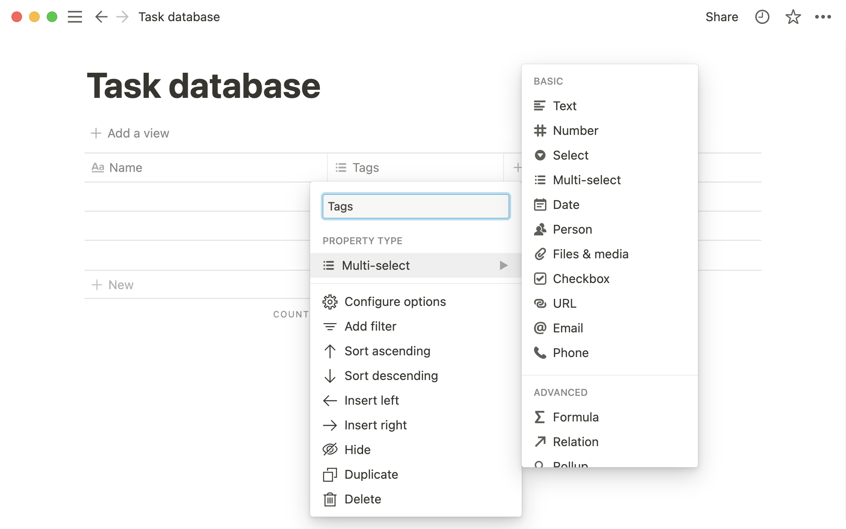The image size is (846, 529).
Task: Open the sidebar hamburger menu
Action: 75,17
